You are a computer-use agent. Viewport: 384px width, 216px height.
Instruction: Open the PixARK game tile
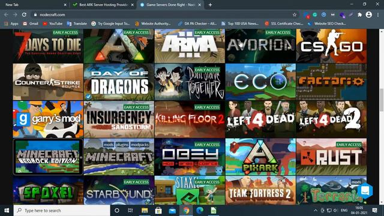coord(260,157)
